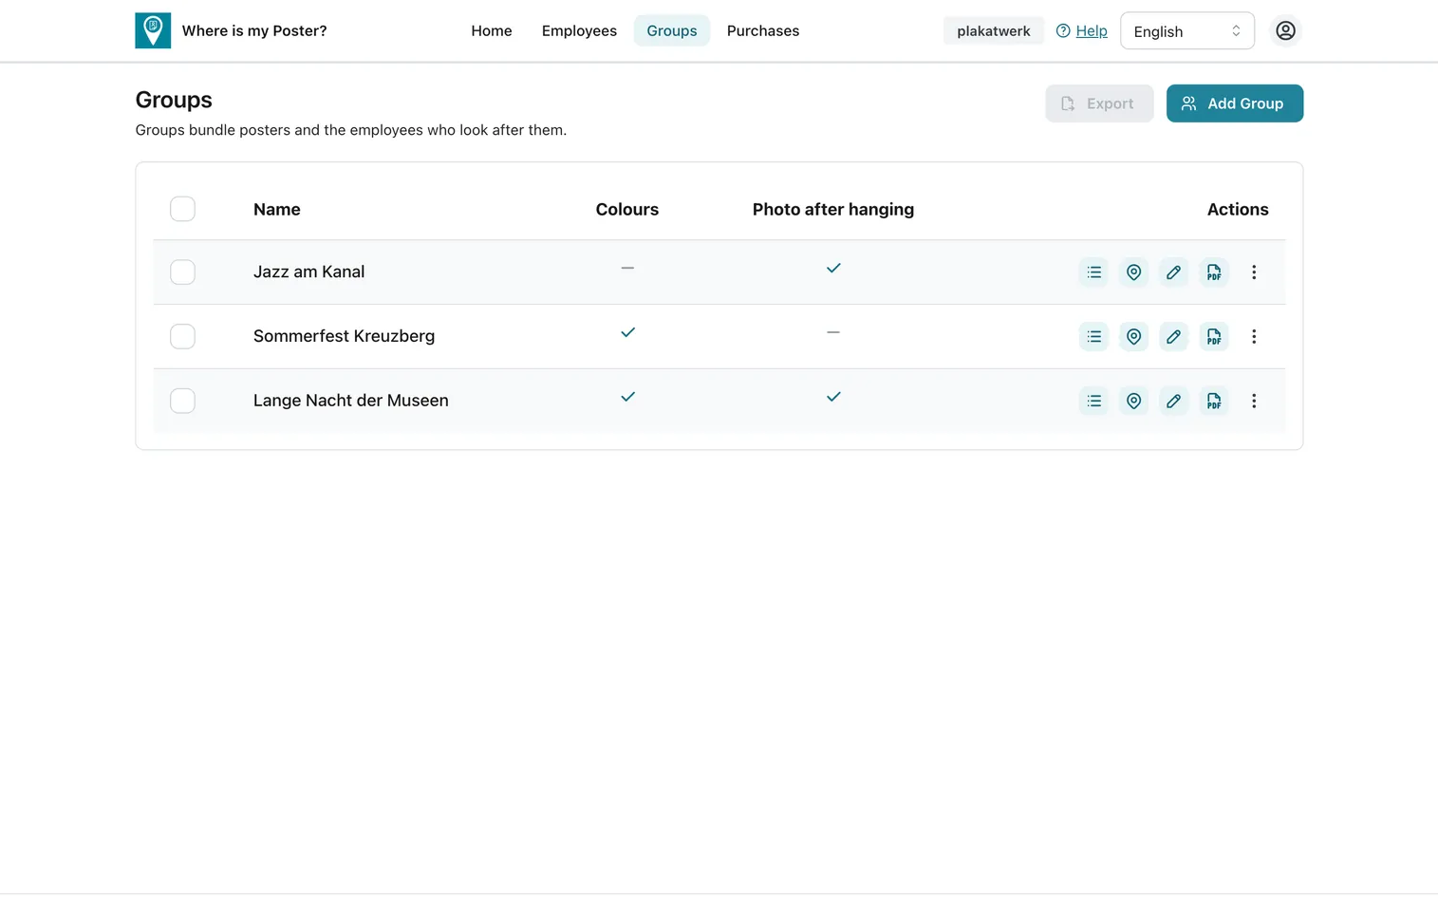Tick the Jazz am Kanal checkbox
1438x899 pixels.
coord(182,272)
